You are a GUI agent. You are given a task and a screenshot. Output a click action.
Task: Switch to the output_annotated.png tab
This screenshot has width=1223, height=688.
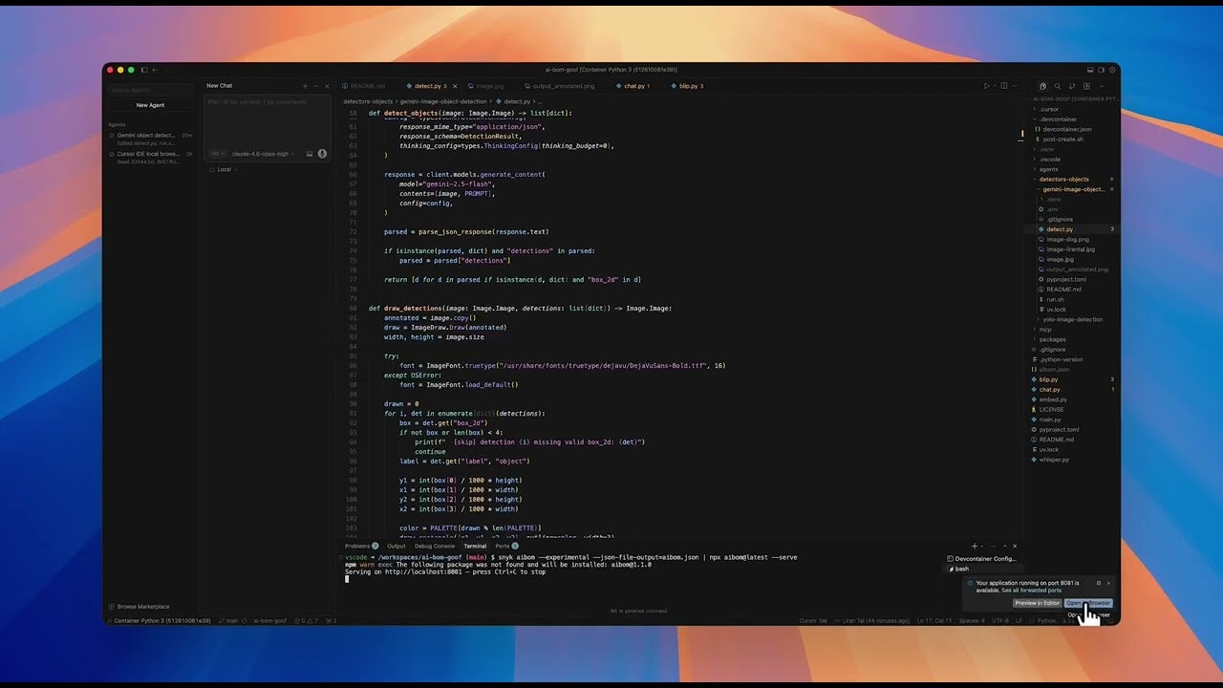[x=561, y=86]
